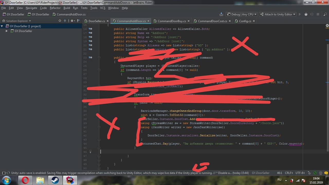Image resolution: width=329 pixels, height=185 pixels.
Task: Click the Debug bug icon in toolbar
Action: point(306,14)
